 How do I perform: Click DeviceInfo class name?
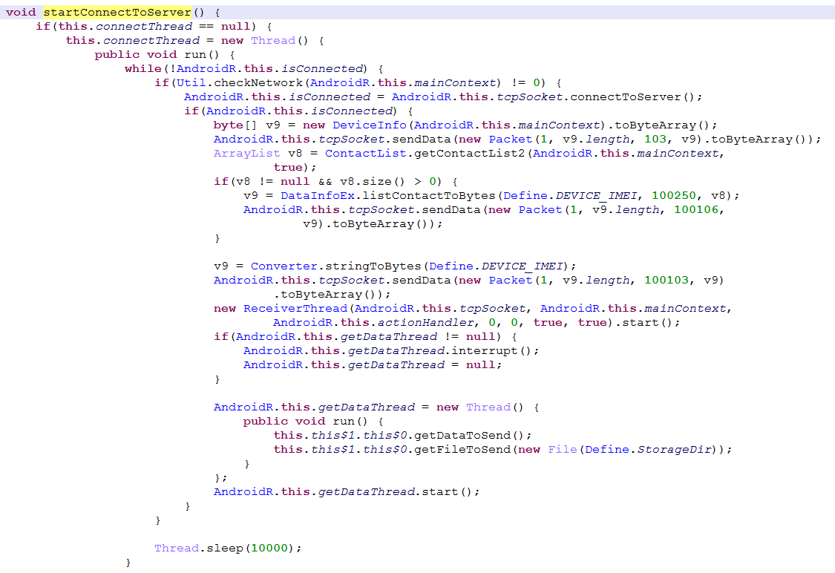(369, 125)
